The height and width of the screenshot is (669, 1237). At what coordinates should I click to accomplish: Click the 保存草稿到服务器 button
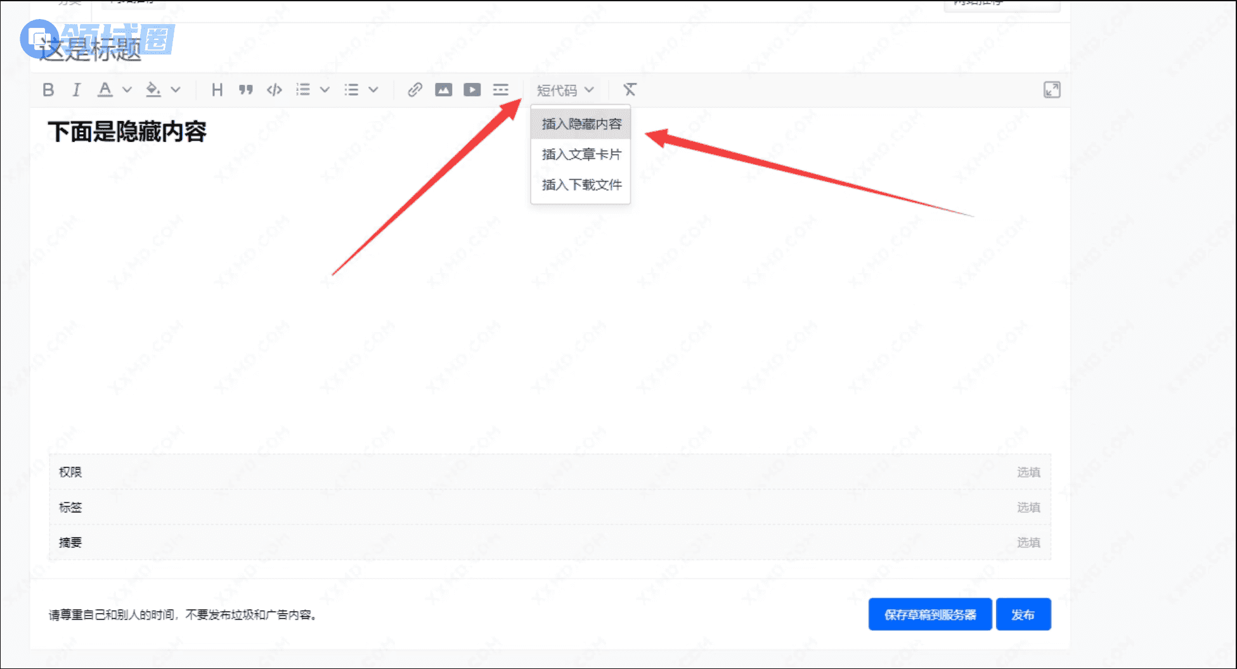point(929,615)
